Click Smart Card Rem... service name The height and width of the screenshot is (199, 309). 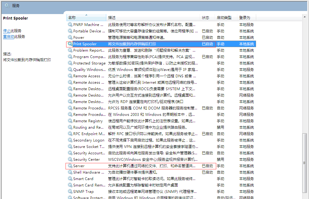point(89,185)
